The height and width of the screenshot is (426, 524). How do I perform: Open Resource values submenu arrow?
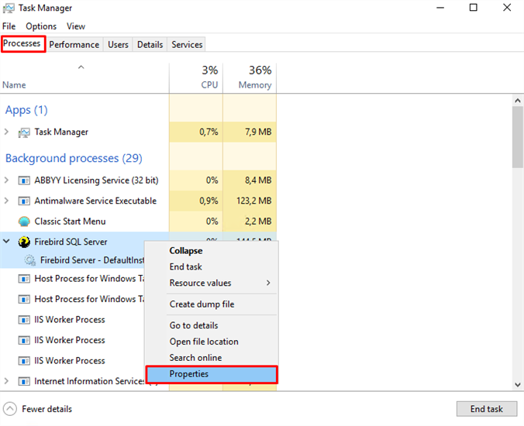268,283
